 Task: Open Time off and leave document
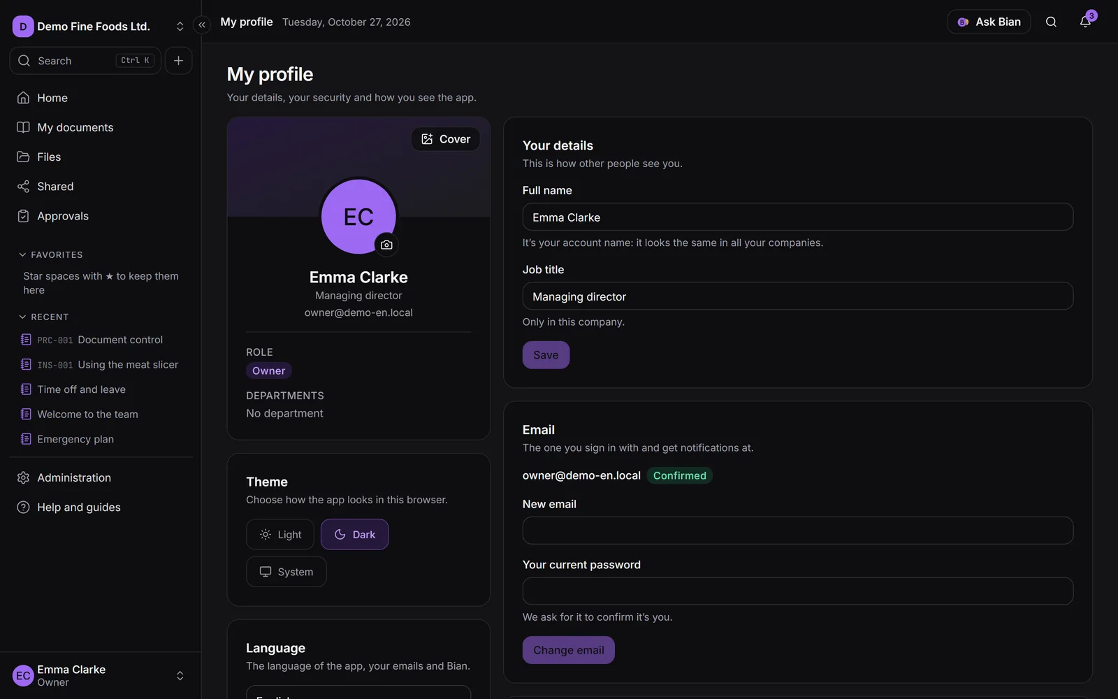(101, 389)
